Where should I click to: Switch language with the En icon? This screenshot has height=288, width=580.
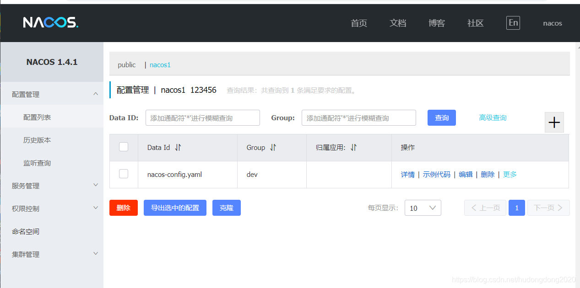tap(513, 23)
